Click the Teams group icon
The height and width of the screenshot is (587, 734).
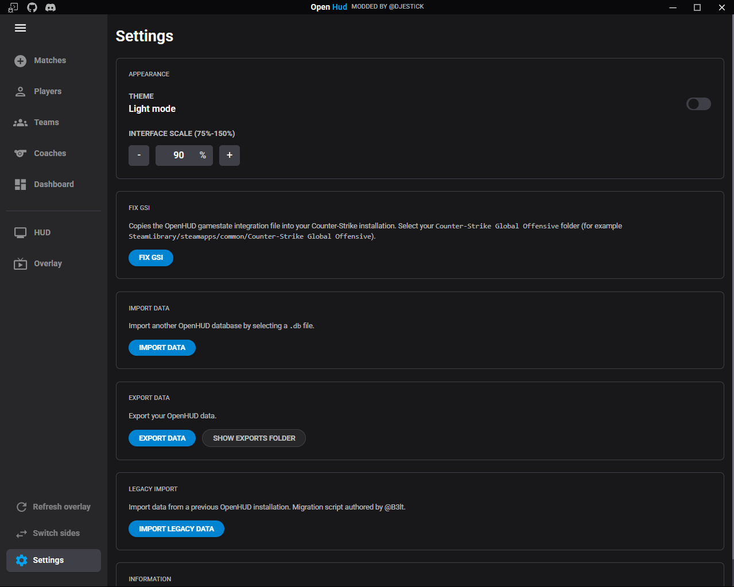[x=21, y=122]
